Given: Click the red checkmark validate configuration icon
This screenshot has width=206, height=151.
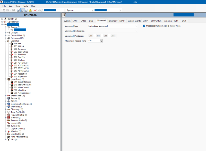Looking at the screenshot, I should tap(35, 10).
